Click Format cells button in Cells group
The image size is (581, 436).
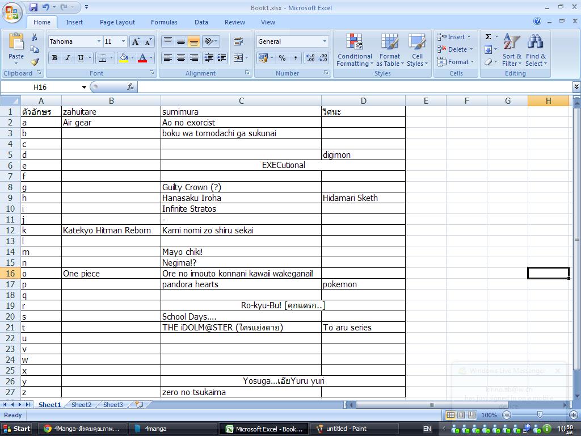pyautogui.click(x=456, y=62)
